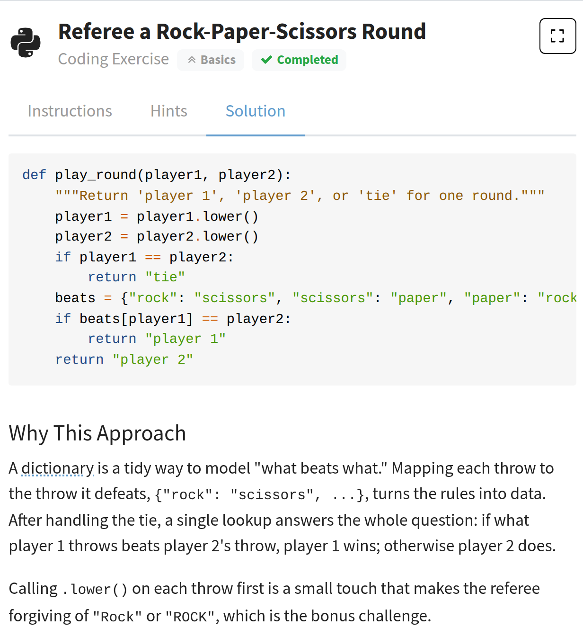Click the Completed status badge
This screenshot has height=637, width=583.
click(299, 60)
